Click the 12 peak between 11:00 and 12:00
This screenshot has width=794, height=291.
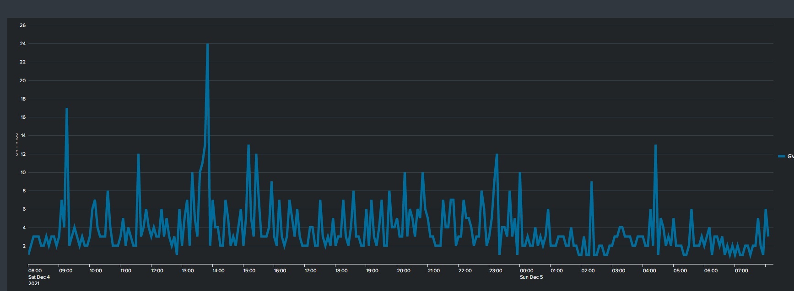(138, 155)
